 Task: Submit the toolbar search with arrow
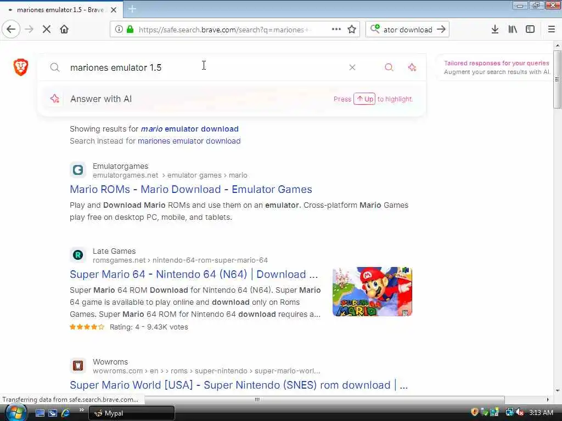point(441,30)
